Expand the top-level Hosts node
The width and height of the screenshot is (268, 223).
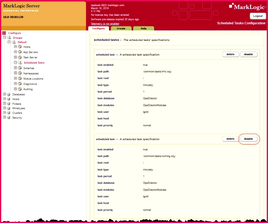click(5, 99)
